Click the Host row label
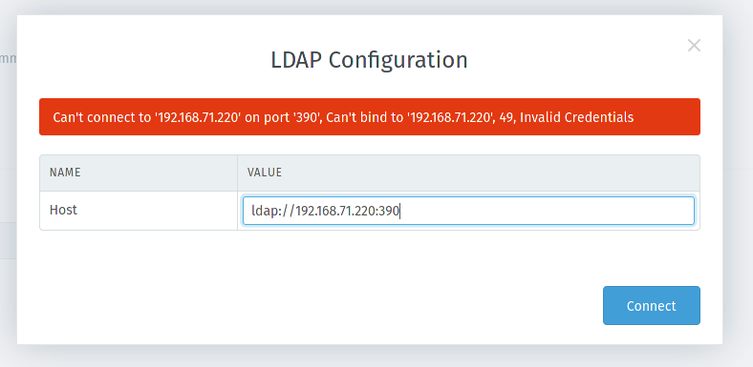This screenshot has width=753, height=367. coord(63,210)
